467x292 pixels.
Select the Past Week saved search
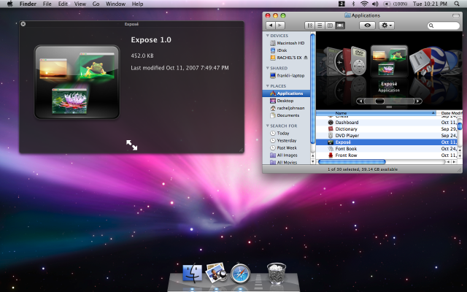(x=287, y=147)
